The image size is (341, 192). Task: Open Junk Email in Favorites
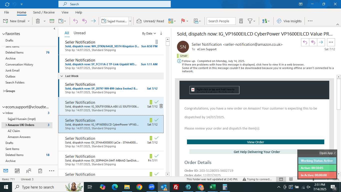12,70
